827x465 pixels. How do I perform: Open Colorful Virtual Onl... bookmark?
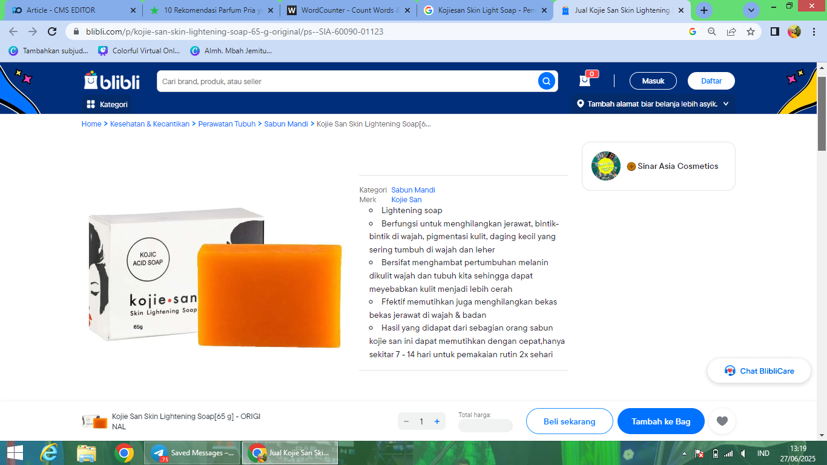click(x=139, y=51)
